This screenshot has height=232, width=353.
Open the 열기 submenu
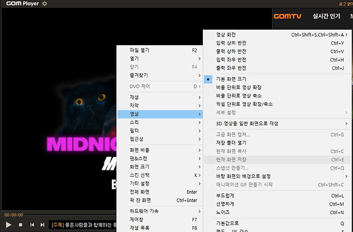[x=160, y=58]
